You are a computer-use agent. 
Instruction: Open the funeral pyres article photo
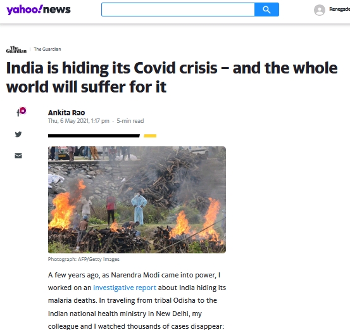pyautogui.click(x=137, y=200)
